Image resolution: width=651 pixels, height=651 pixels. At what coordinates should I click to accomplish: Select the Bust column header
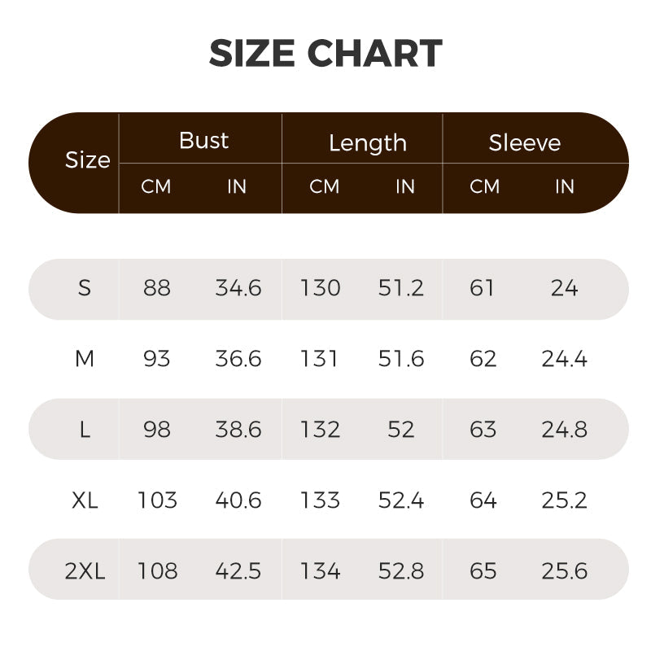click(203, 141)
